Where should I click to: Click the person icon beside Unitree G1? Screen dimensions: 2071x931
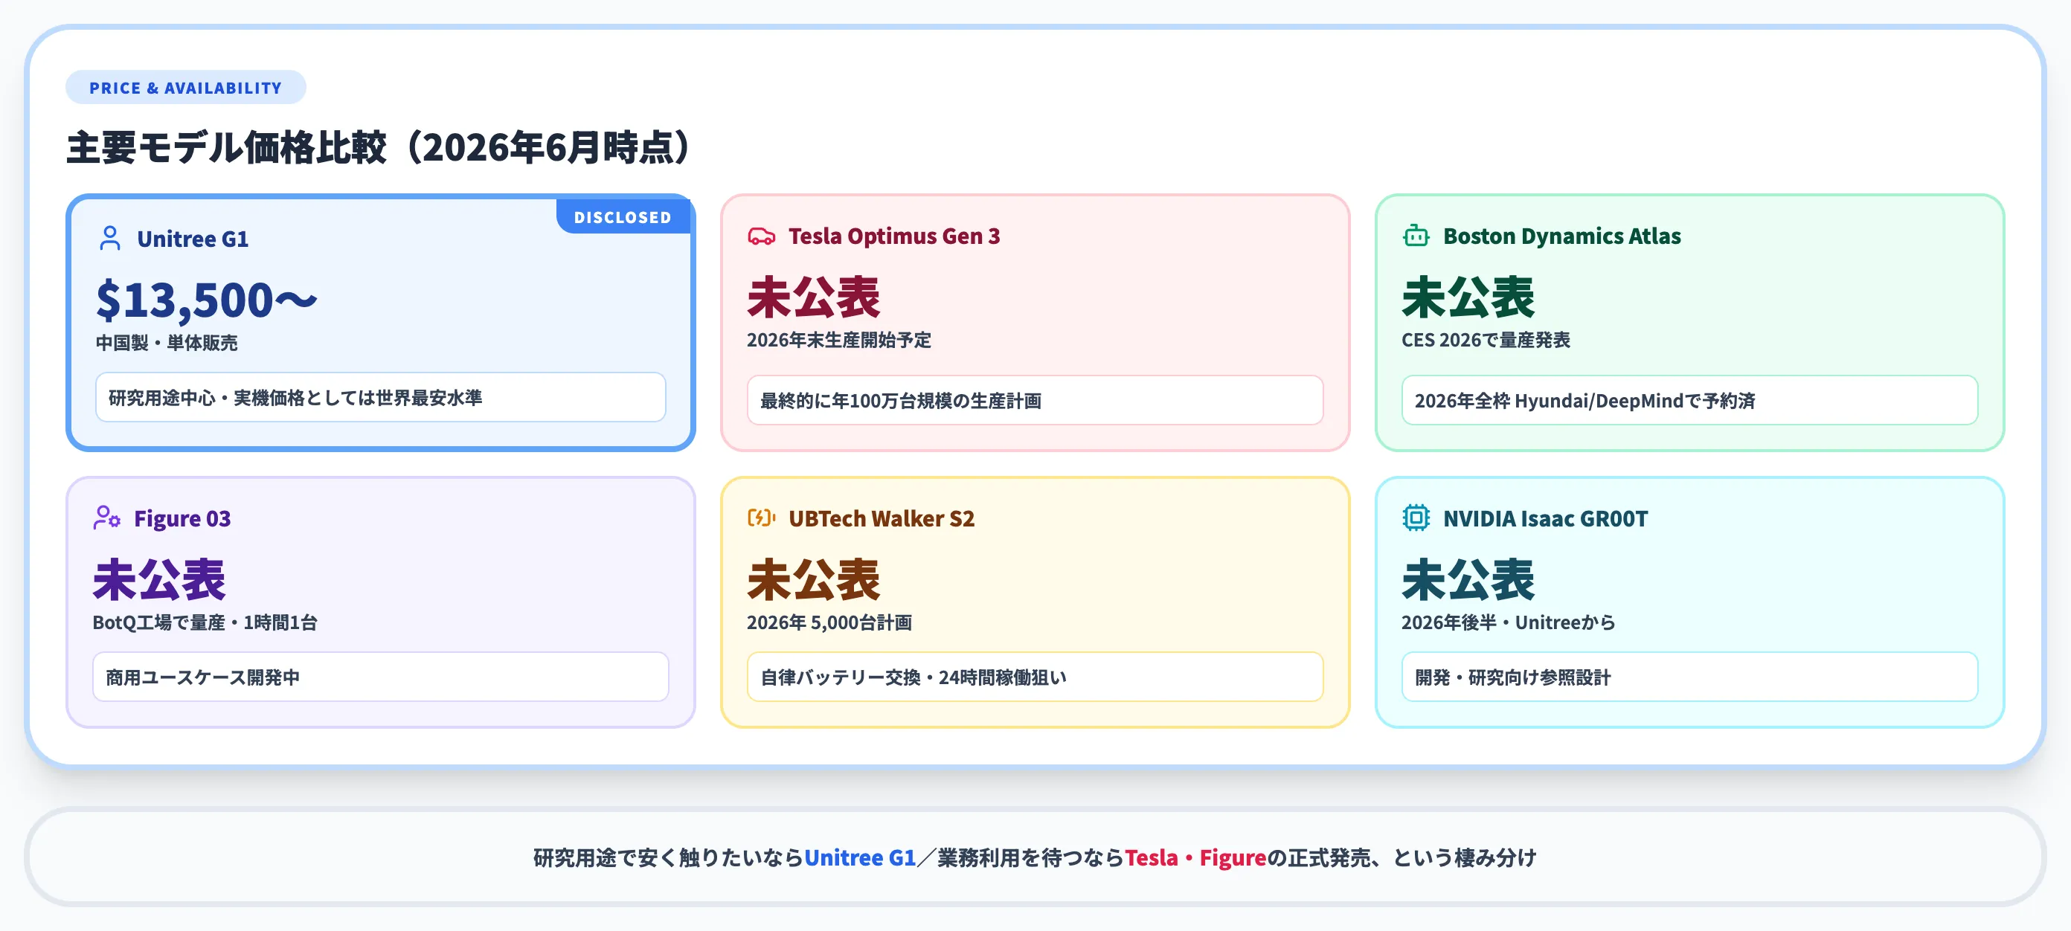[110, 239]
